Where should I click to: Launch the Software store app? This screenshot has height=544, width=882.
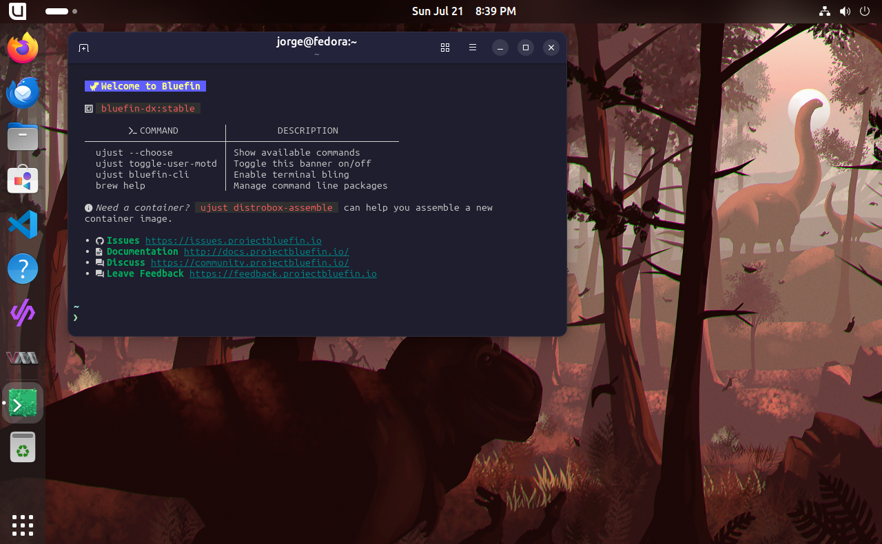click(23, 180)
